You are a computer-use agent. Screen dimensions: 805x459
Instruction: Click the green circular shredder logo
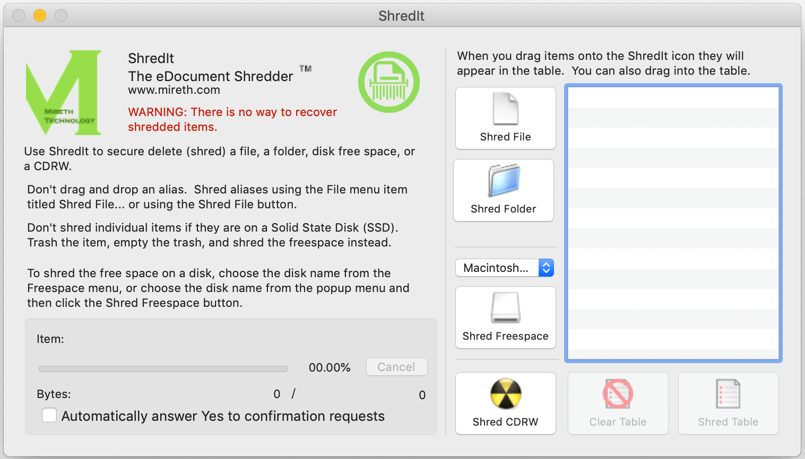389,82
